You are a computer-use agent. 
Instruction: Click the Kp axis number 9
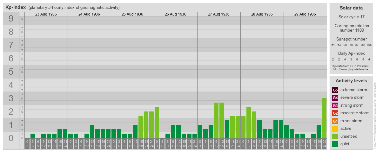(11, 19)
